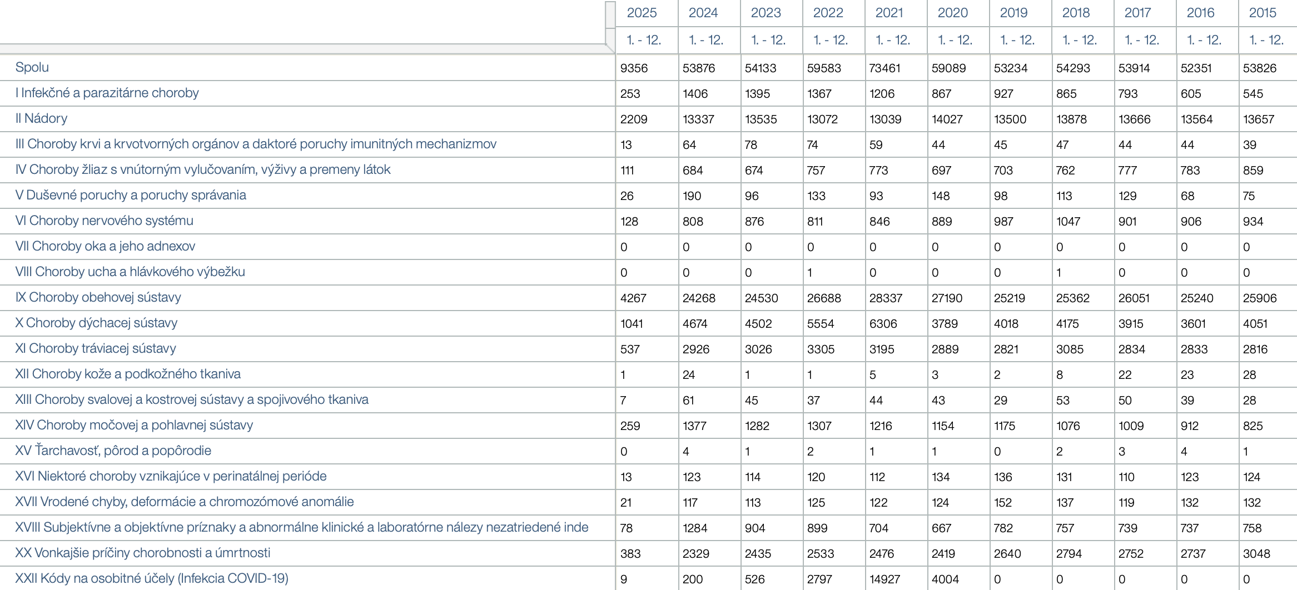
Task: Click VI Choroby nervového systému link
Action: click(105, 221)
